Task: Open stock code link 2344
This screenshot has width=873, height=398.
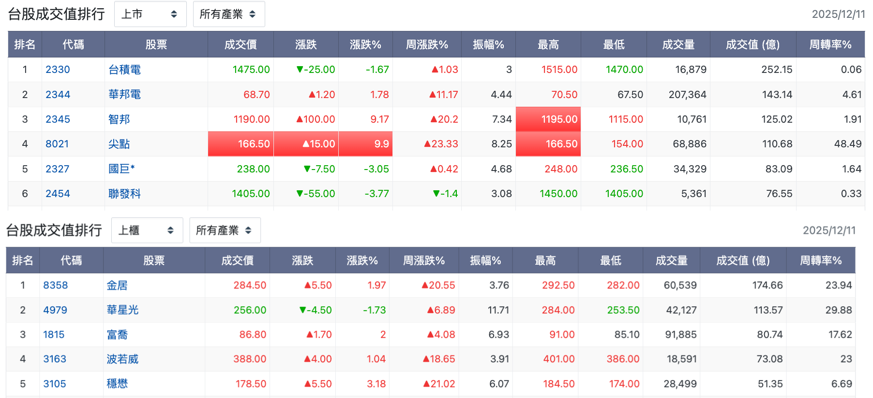Action: tap(58, 95)
